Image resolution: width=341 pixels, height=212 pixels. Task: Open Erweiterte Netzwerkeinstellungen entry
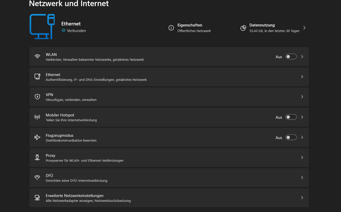(x=169, y=198)
